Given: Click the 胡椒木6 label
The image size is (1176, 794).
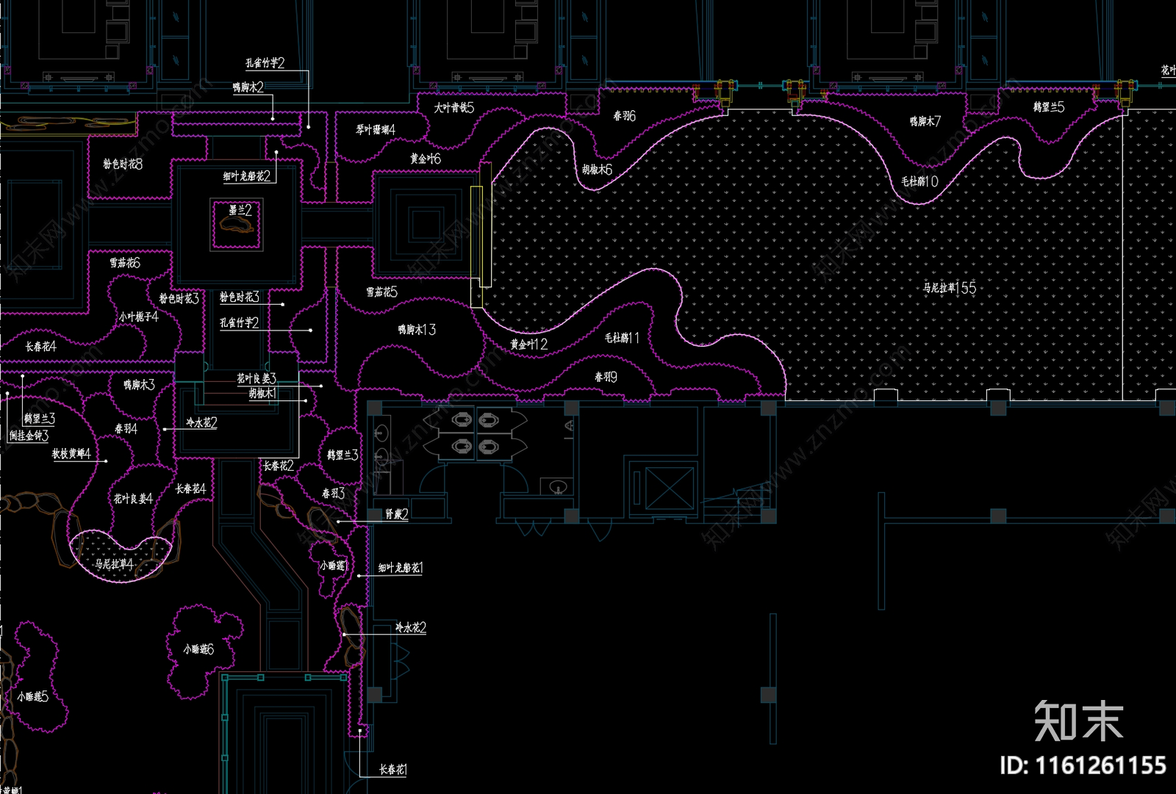Looking at the screenshot, I should [x=597, y=170].
